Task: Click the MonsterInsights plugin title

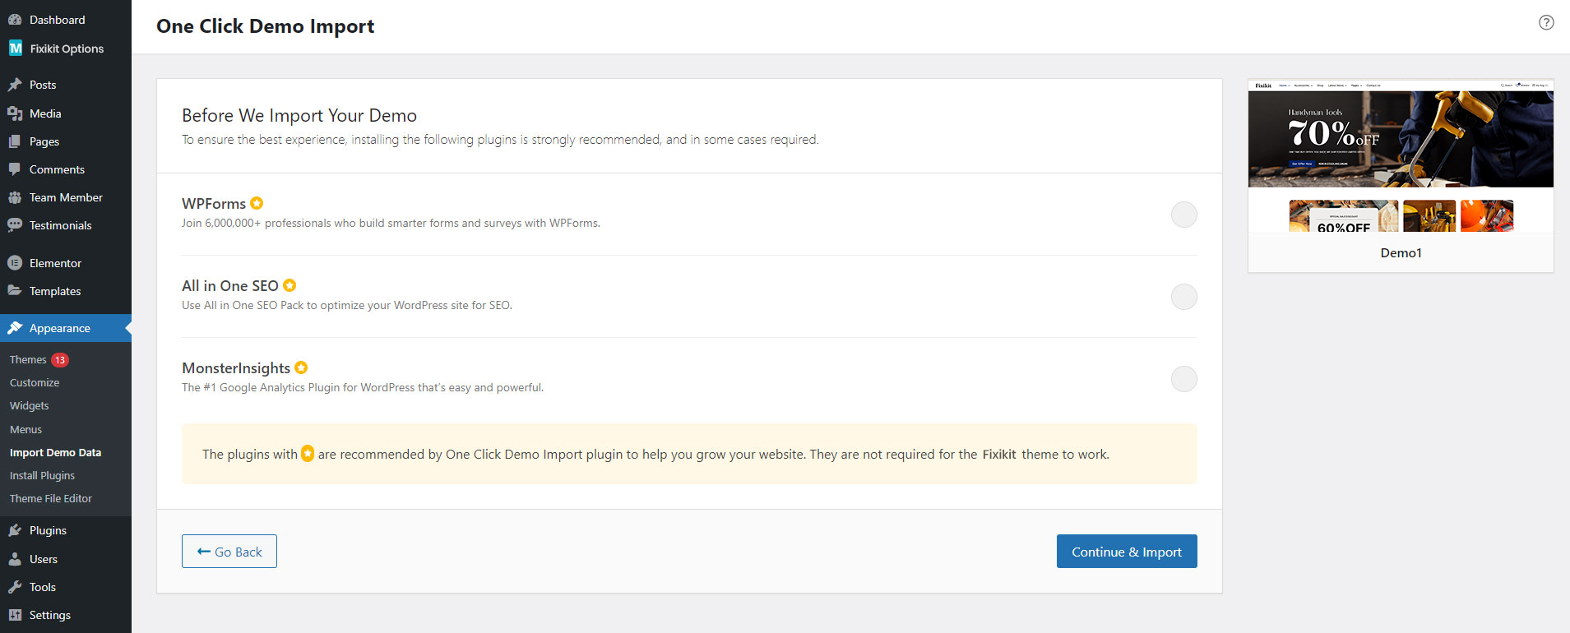Action: click(236, 368)
